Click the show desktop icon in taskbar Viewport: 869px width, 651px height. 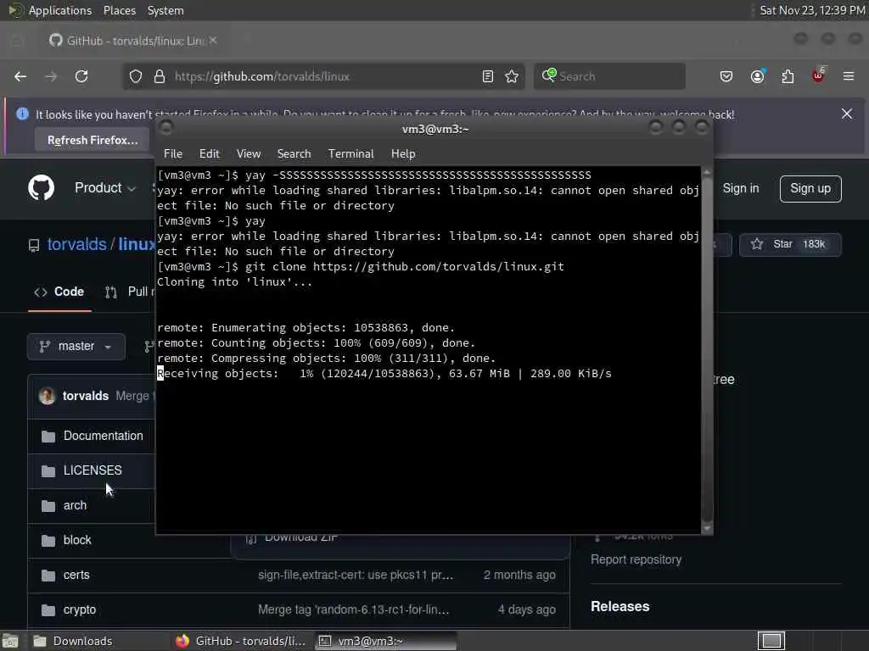tap(10, 641)
